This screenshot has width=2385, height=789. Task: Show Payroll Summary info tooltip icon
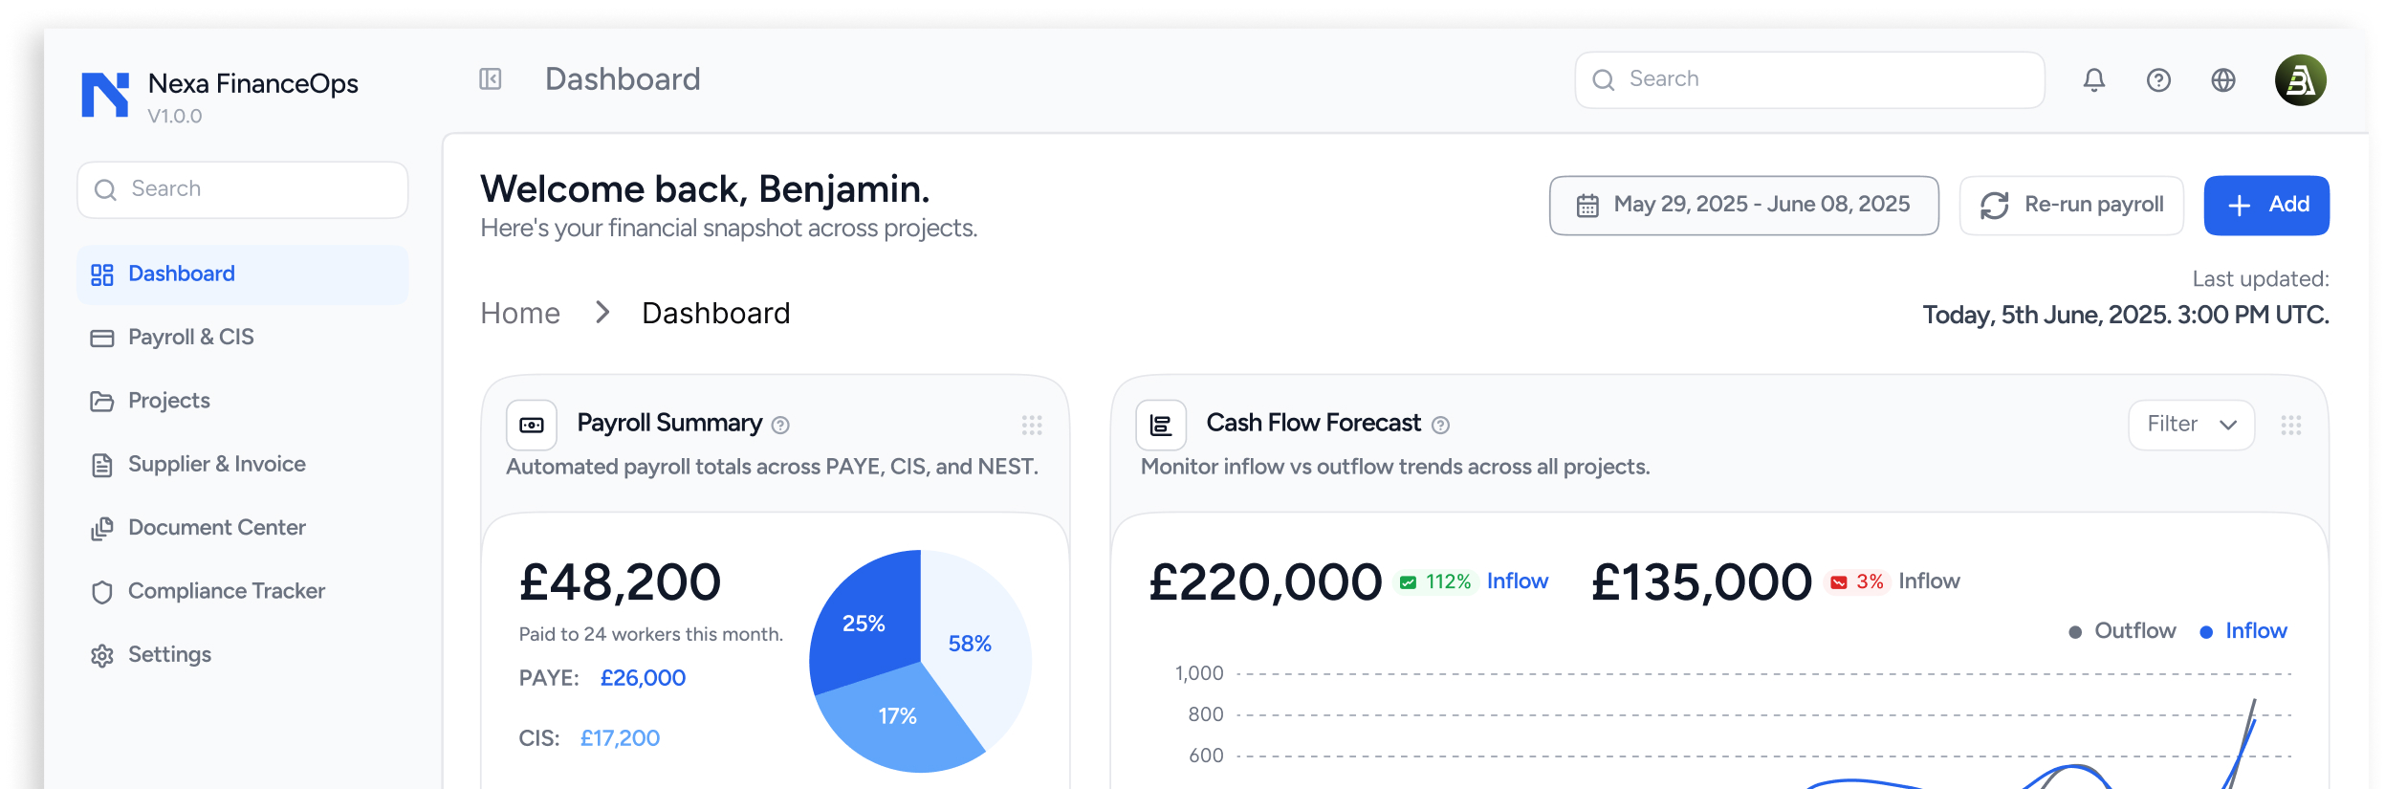(780, 426)
